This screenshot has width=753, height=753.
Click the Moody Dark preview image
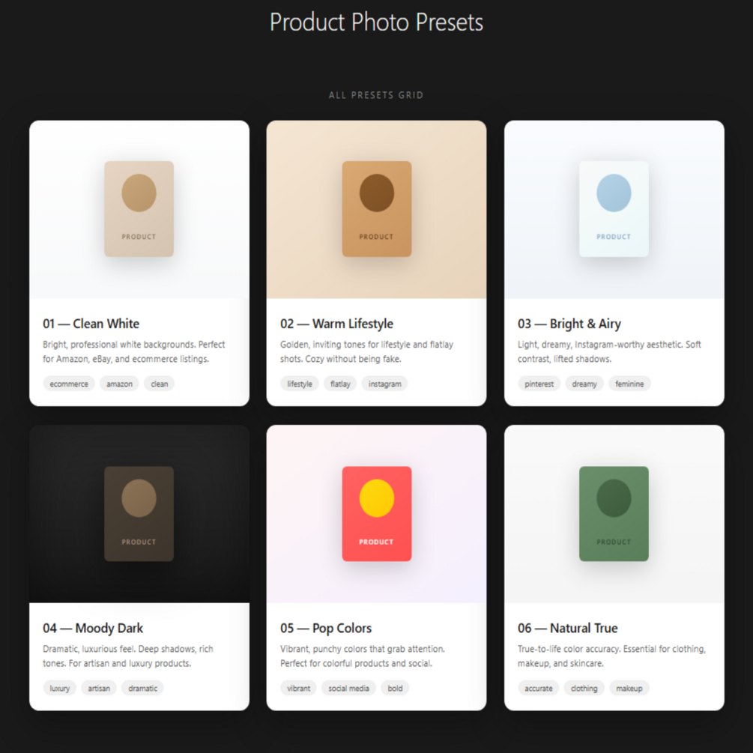[139, 514]
